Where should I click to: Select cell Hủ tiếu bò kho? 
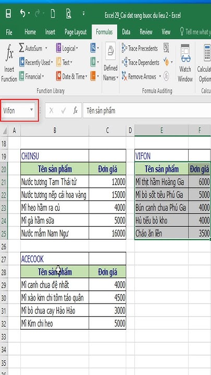[x=162, y=220]
